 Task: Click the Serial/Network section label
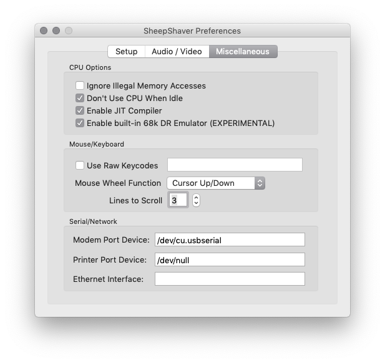[93, 221]
